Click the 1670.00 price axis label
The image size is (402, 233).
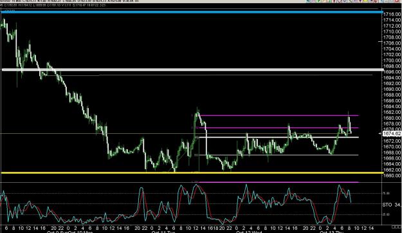(392, 147)
